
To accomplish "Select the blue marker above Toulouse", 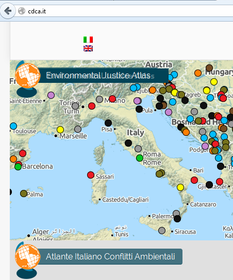I will (x=13, y=126).
